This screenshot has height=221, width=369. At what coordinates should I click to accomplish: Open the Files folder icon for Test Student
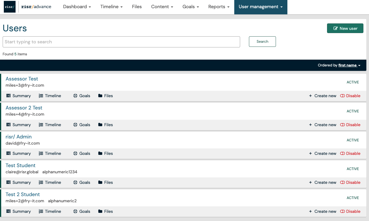click(100, 182)
